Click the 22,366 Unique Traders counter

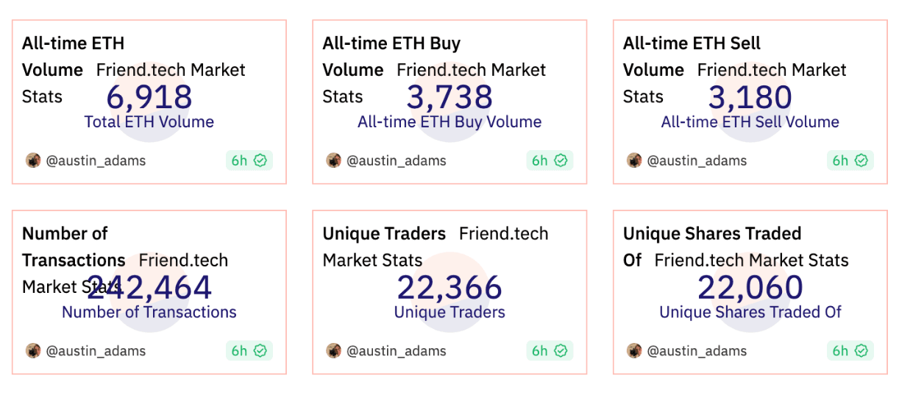point(449,288)
